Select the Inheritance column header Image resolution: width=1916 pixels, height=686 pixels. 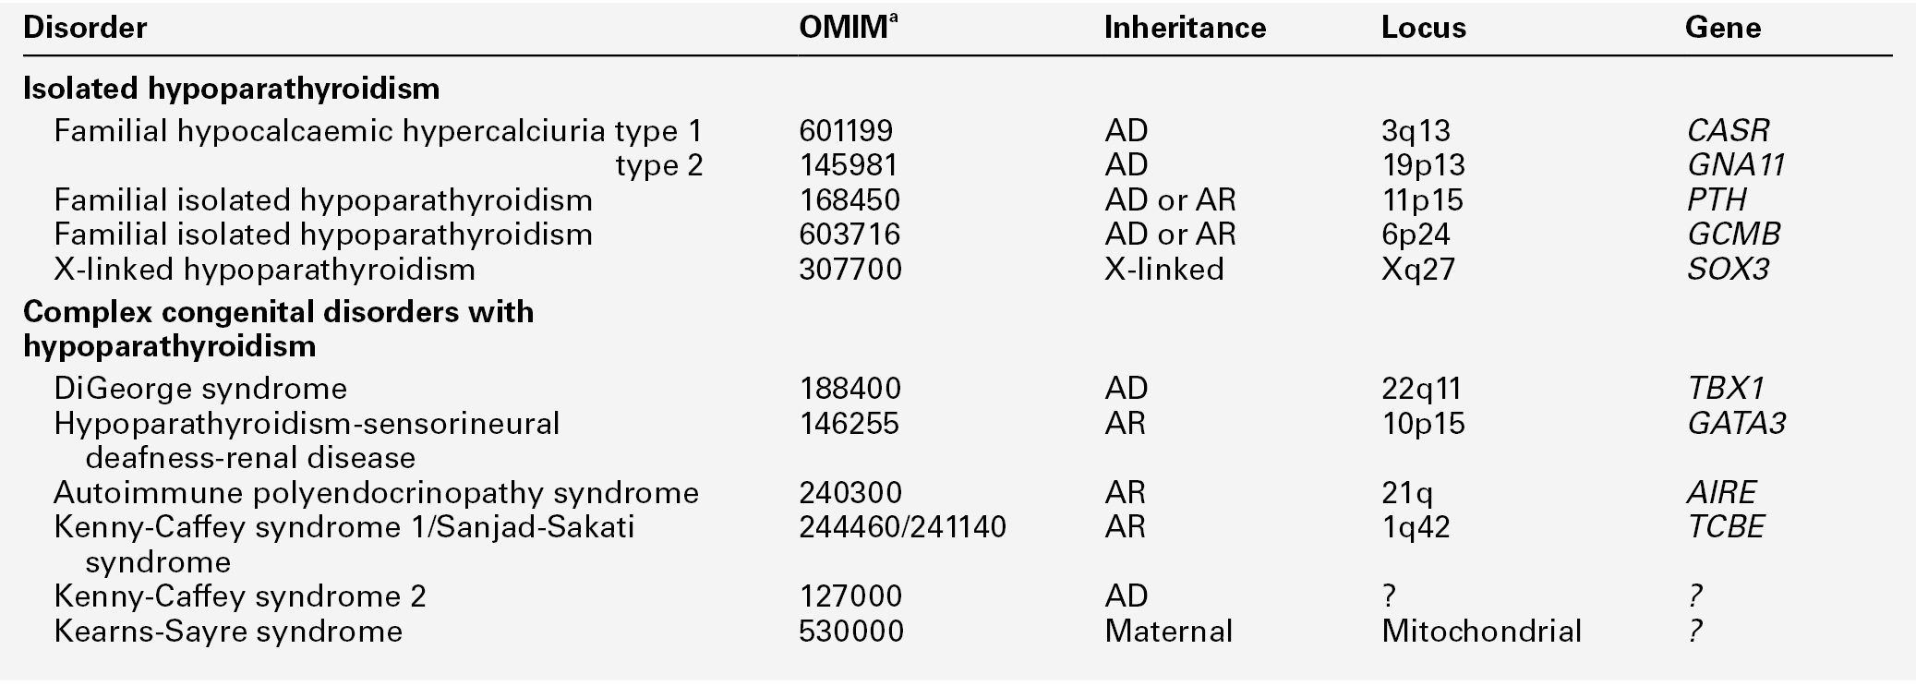pyautogui.click(x=1185, y=28)
